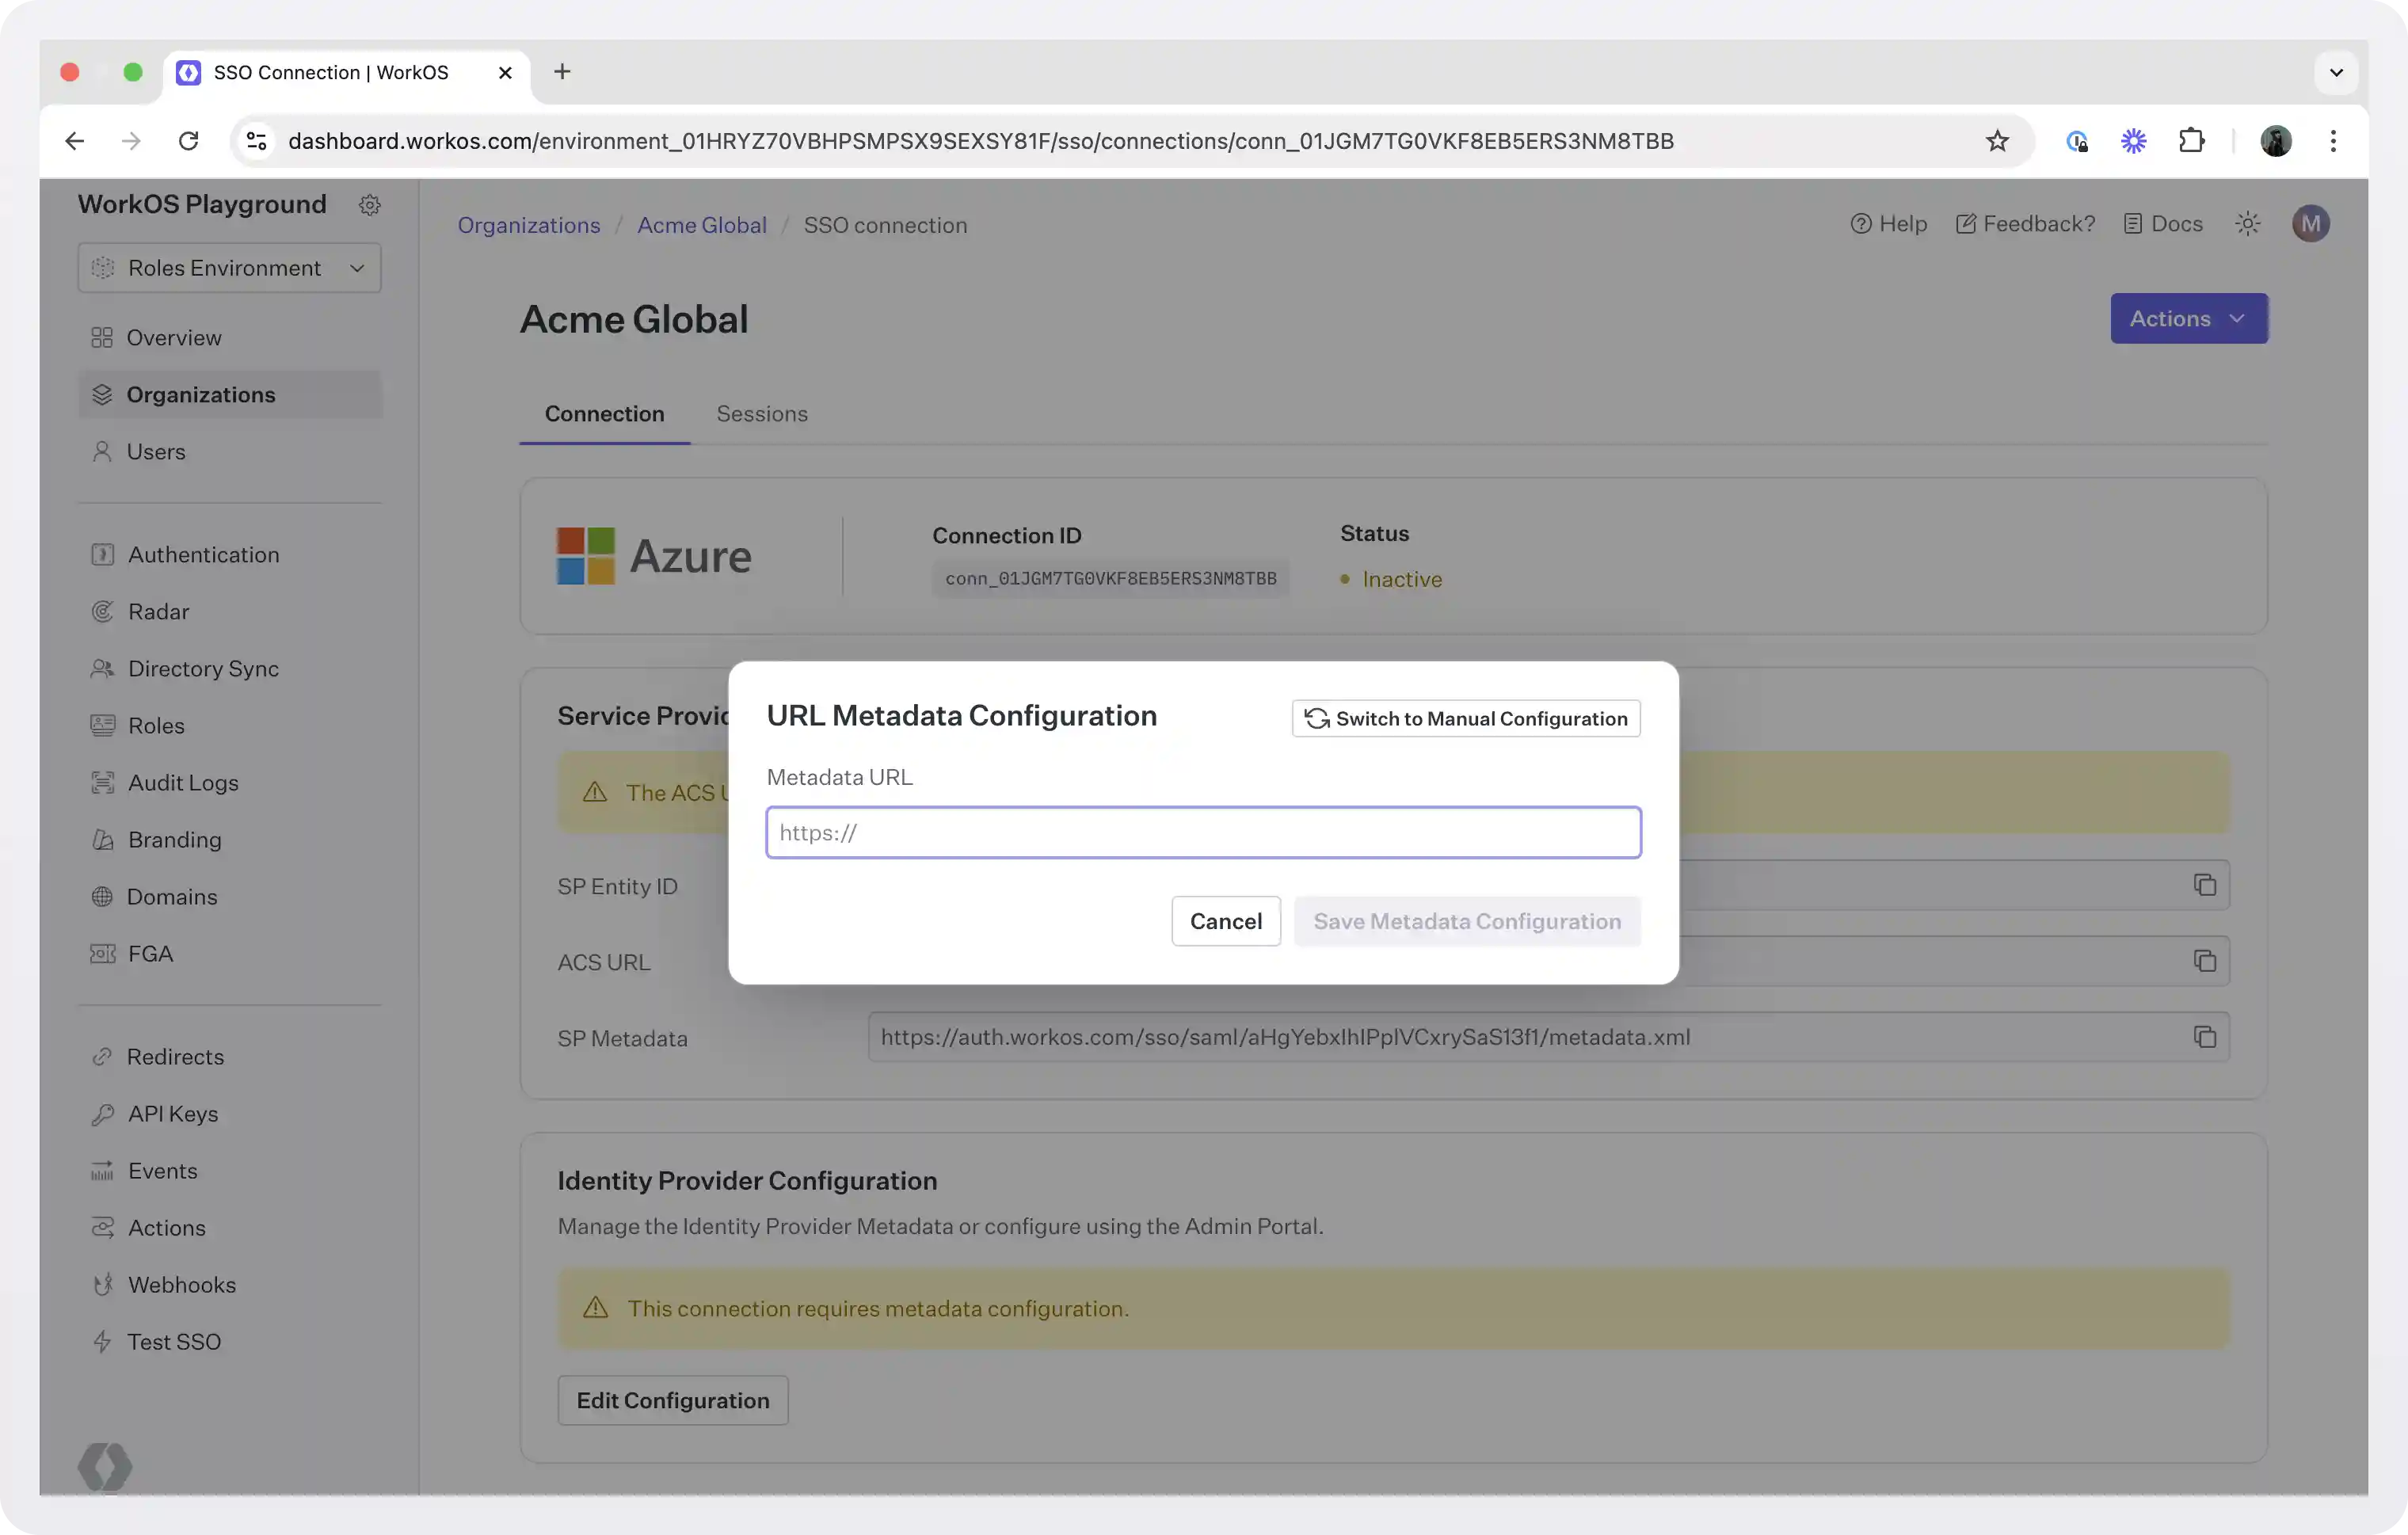
Task: Click the Events sidebar icon
Action: [x=102, y=1171]
